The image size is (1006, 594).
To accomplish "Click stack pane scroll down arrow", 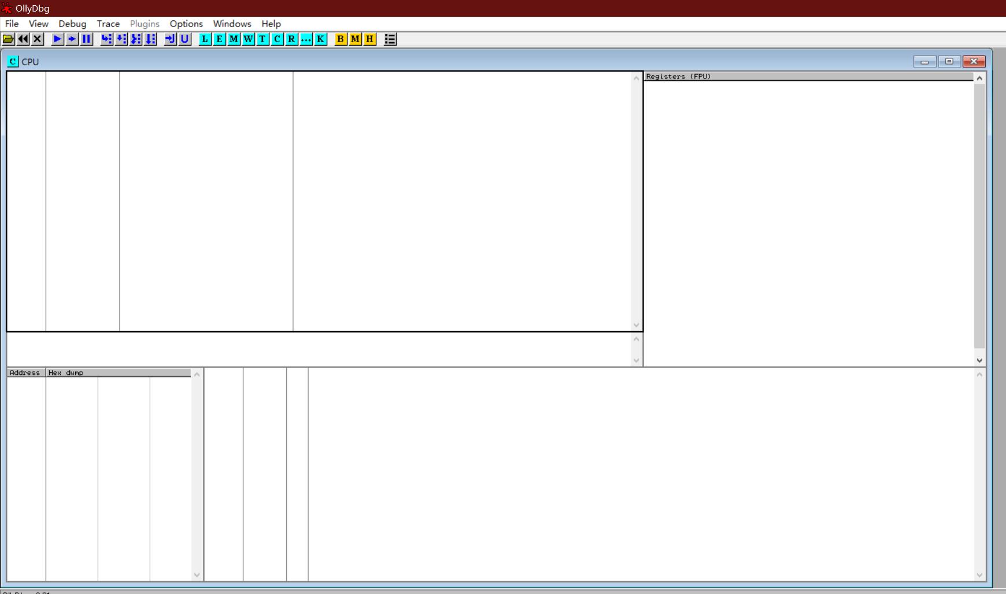I will coord(979,575).
